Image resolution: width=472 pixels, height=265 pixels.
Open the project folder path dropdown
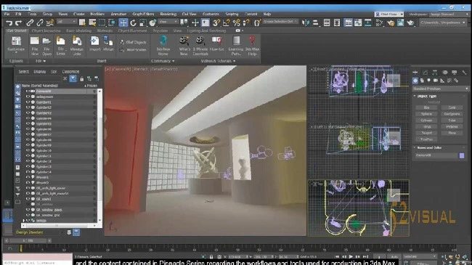coord(442,23)
